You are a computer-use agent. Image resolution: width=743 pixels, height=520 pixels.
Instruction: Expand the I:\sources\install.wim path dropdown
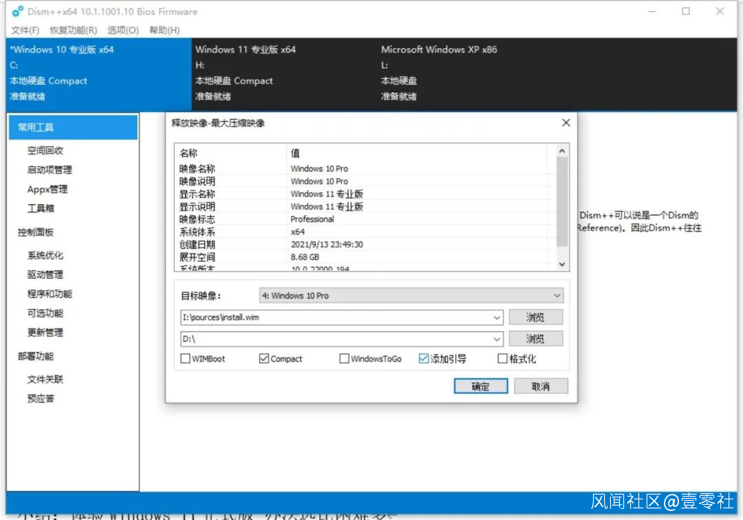pos(497,317)
